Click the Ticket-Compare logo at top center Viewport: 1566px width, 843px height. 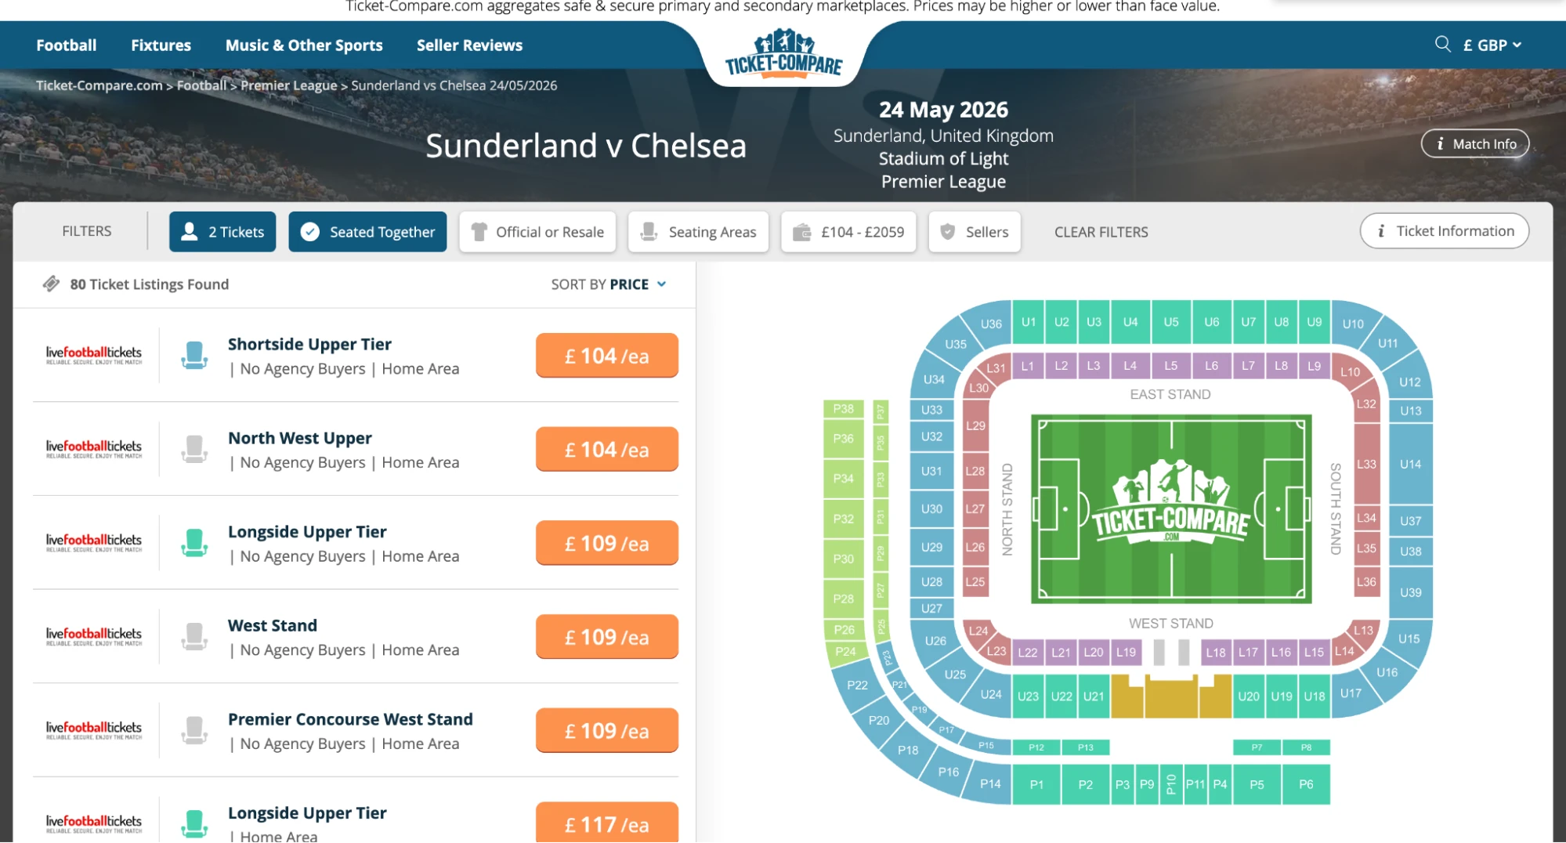(783, 53)
